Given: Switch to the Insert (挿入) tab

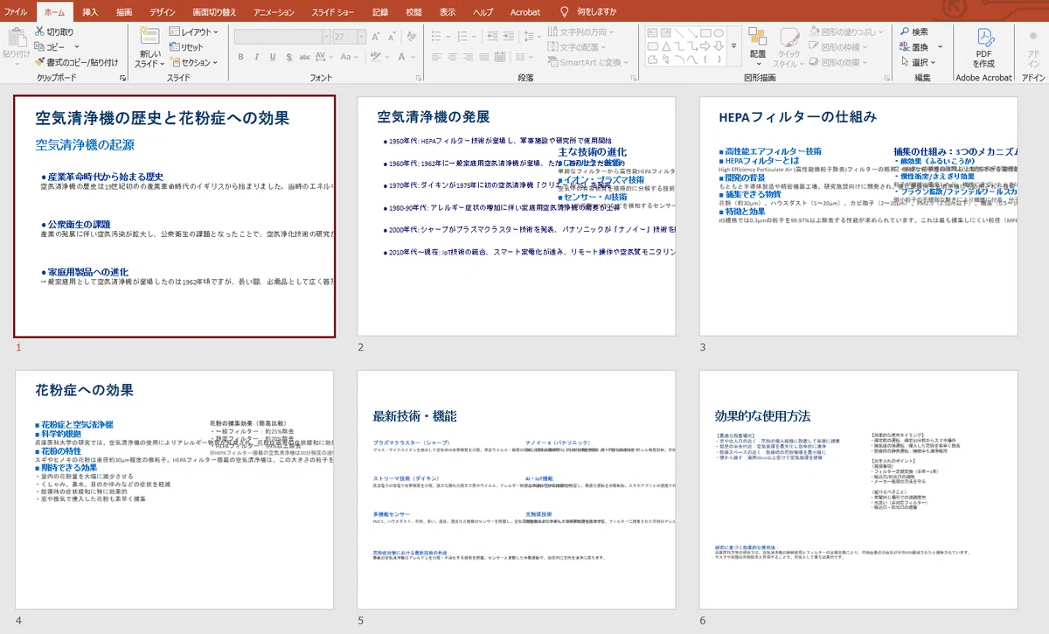Looking at the screenshot, I should pos(90,11).
